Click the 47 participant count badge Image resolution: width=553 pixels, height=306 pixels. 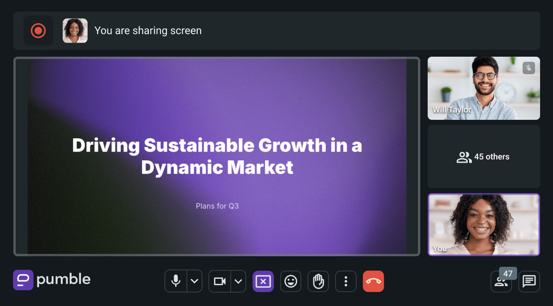(508, 274)
